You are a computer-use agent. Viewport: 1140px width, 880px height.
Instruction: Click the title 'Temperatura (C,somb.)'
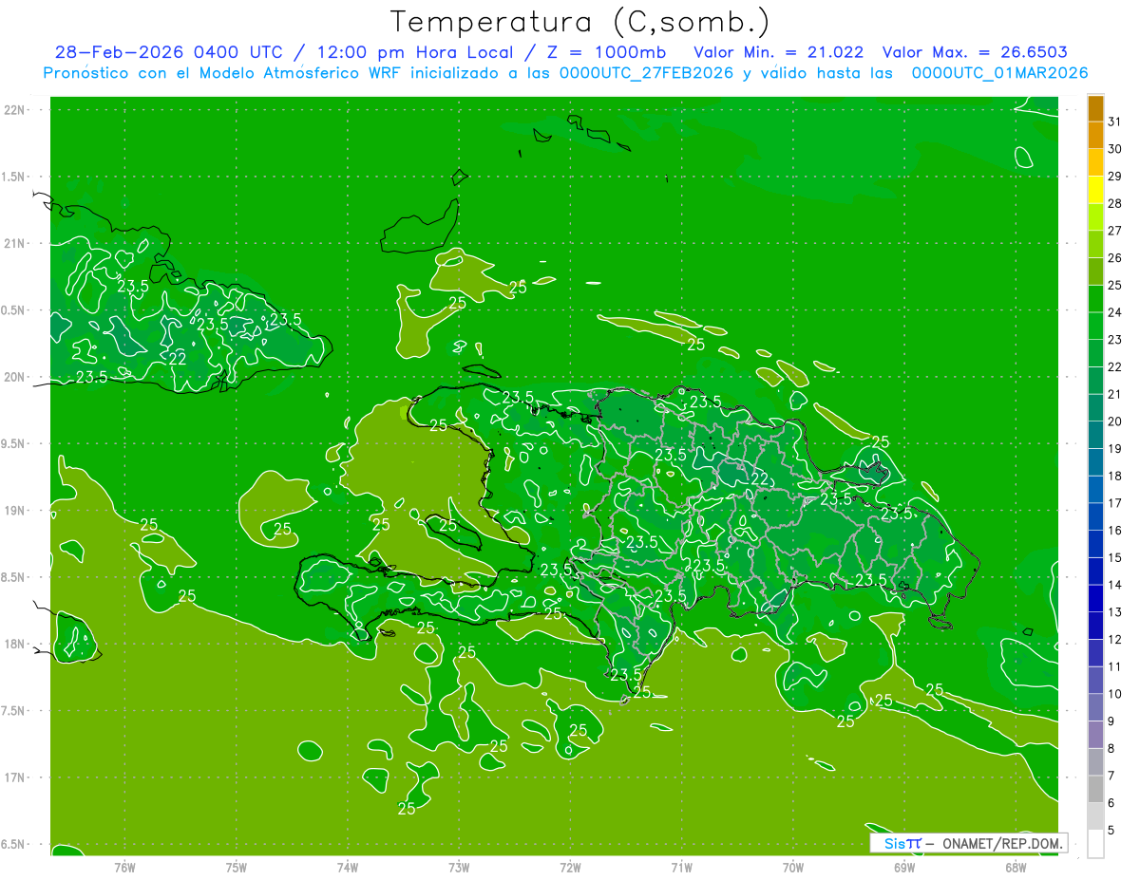coord(580,23)
